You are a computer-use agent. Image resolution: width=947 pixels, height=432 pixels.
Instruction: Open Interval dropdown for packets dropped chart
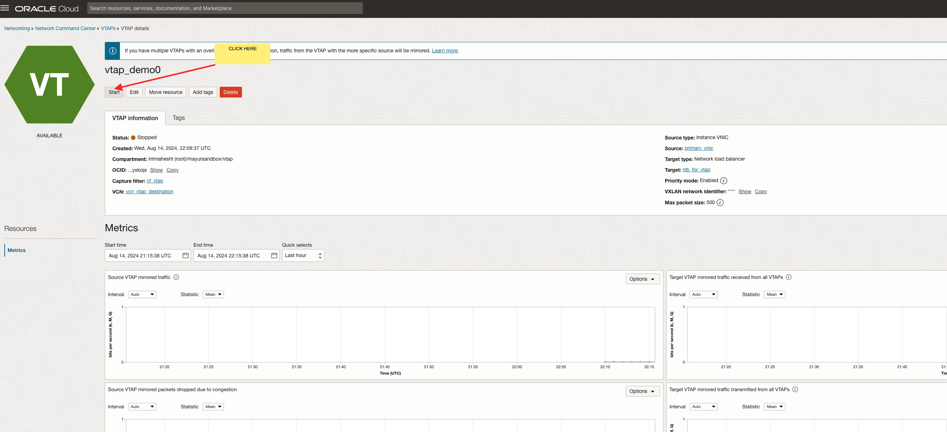click(x=142, y=407)
